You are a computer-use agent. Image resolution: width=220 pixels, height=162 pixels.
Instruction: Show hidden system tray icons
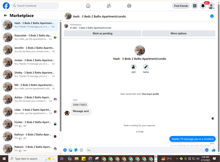pos(177,158)
